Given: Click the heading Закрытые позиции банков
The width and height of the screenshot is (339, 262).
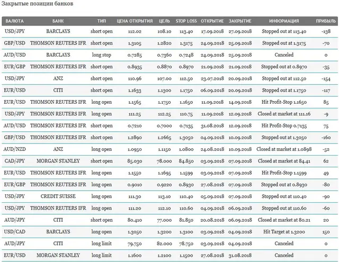Looking at the screenshot, I should point(37,4).
